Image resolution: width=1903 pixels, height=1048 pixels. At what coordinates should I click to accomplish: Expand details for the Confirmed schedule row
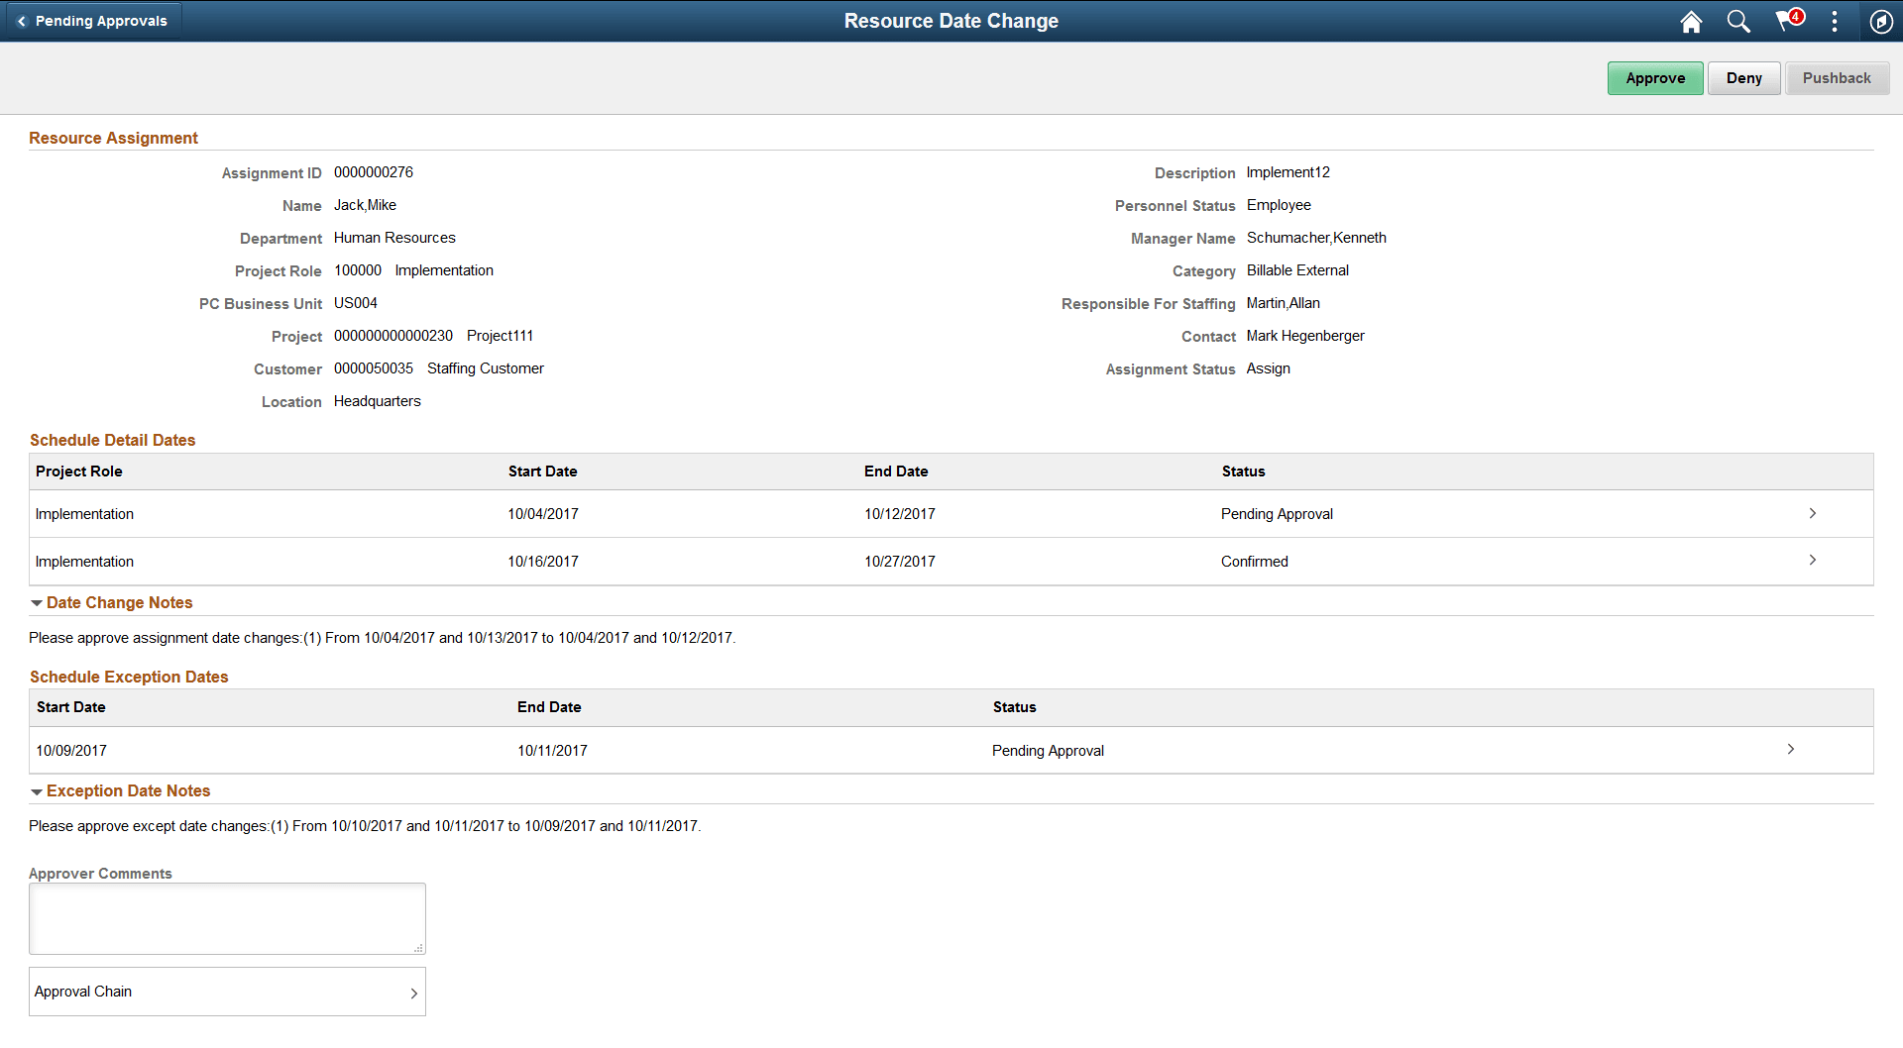[1813, 561]
